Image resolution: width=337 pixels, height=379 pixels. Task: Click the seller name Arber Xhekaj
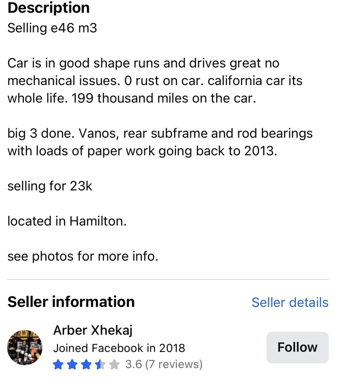(93, 330)
